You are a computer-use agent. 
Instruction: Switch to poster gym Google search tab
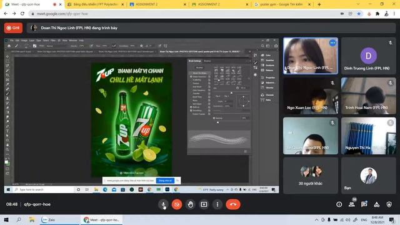coord(282,4)
